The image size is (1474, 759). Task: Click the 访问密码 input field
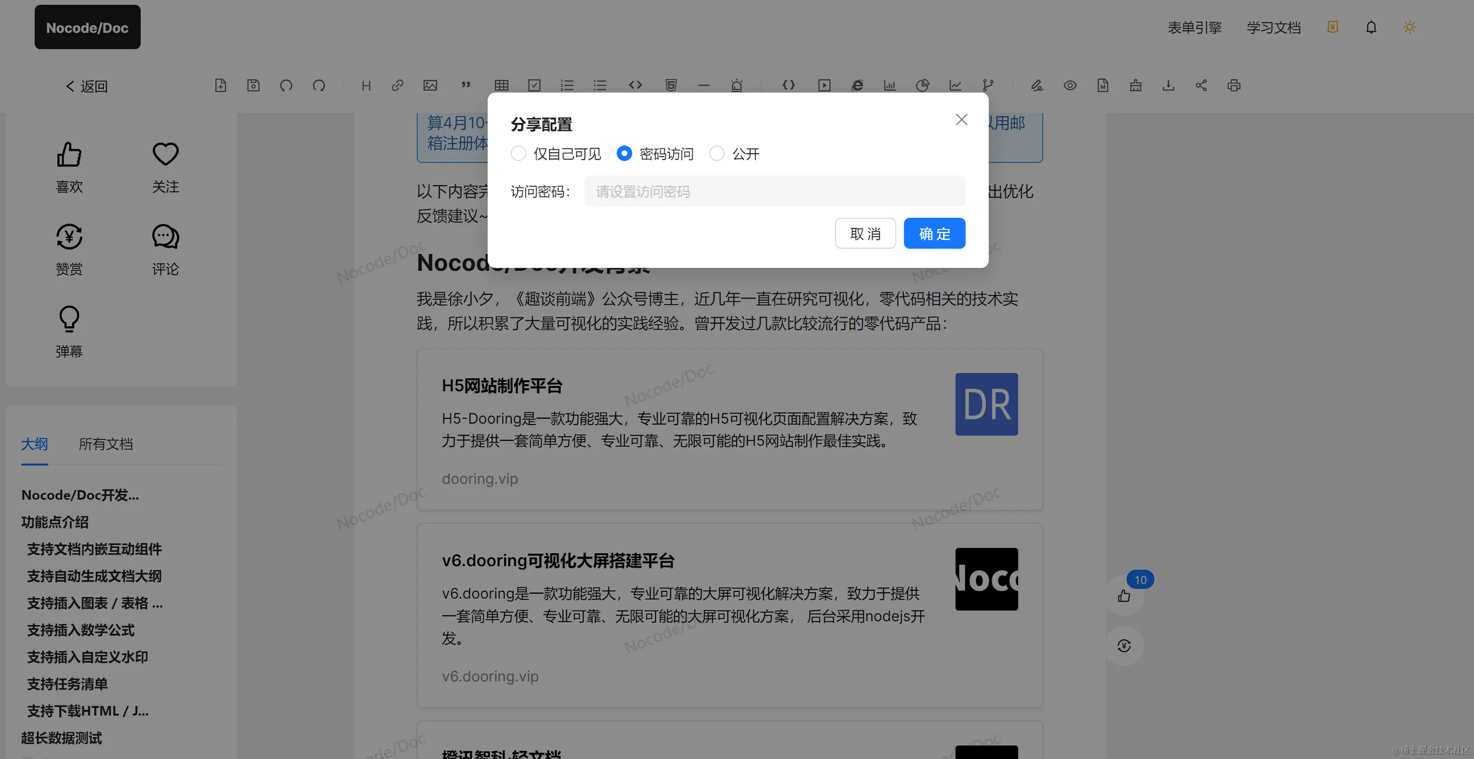[x=775, y=191]
